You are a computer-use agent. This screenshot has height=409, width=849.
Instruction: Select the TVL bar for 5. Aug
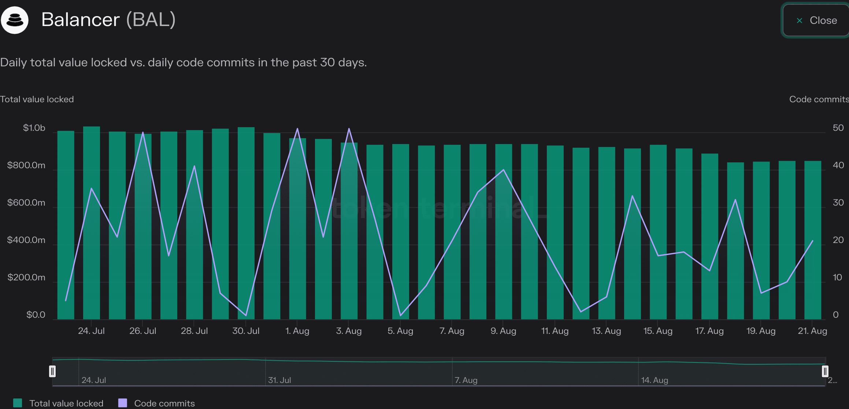click(401, 232)
